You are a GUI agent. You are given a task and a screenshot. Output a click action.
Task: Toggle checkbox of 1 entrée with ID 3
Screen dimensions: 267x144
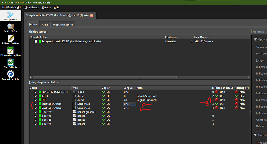36,120
